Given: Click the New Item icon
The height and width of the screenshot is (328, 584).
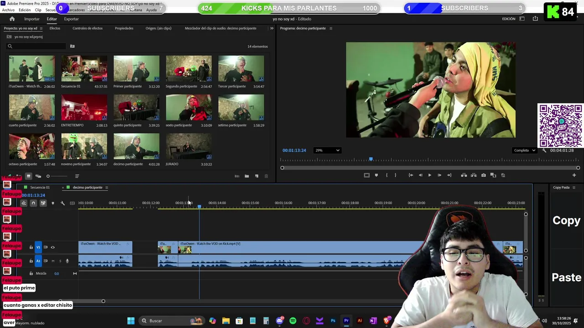Looking at the screenshot, I should (256, 176).
